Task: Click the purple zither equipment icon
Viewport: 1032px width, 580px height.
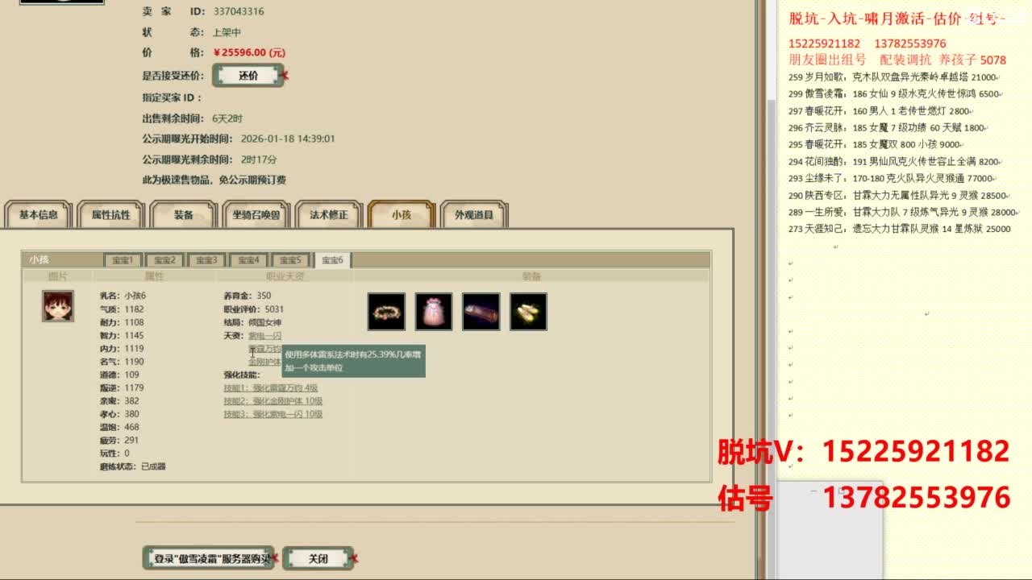Action: coord(481,312)
